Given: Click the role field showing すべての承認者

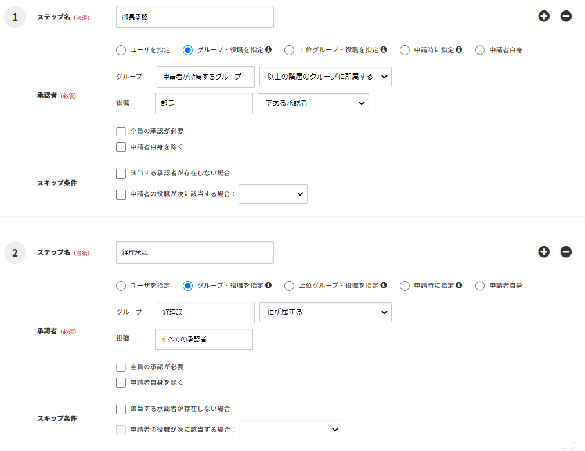Looking at the screenshot, I should pos(204,339).
